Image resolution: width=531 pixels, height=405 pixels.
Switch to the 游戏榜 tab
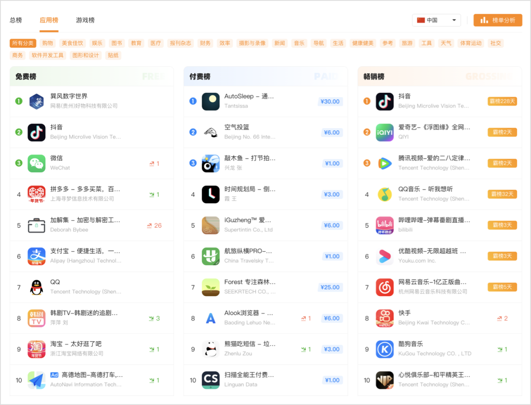(x=86, y=20)
